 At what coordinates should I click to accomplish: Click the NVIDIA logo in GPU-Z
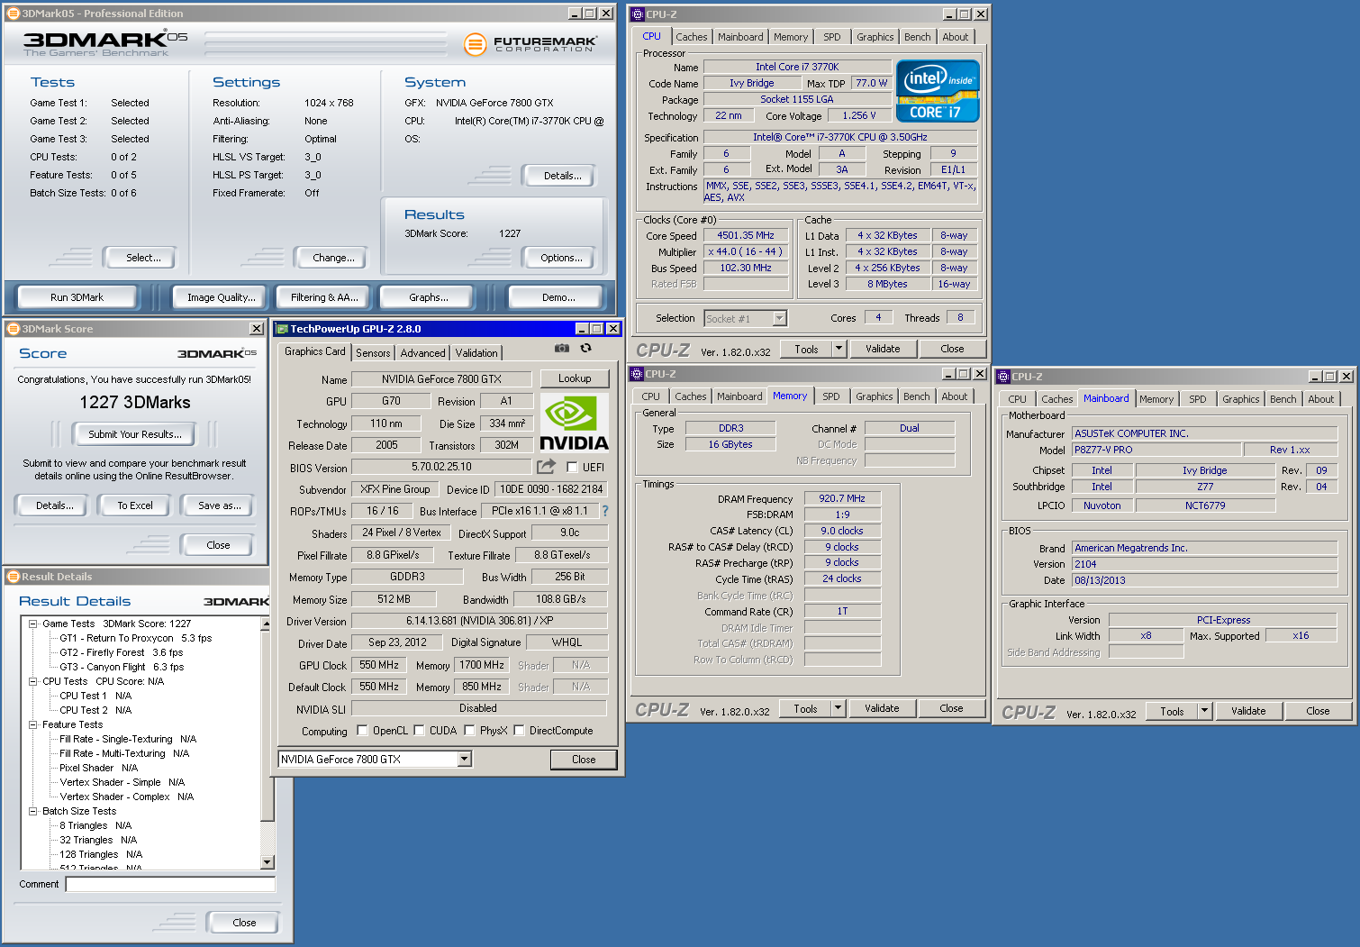tap(574, 423)
